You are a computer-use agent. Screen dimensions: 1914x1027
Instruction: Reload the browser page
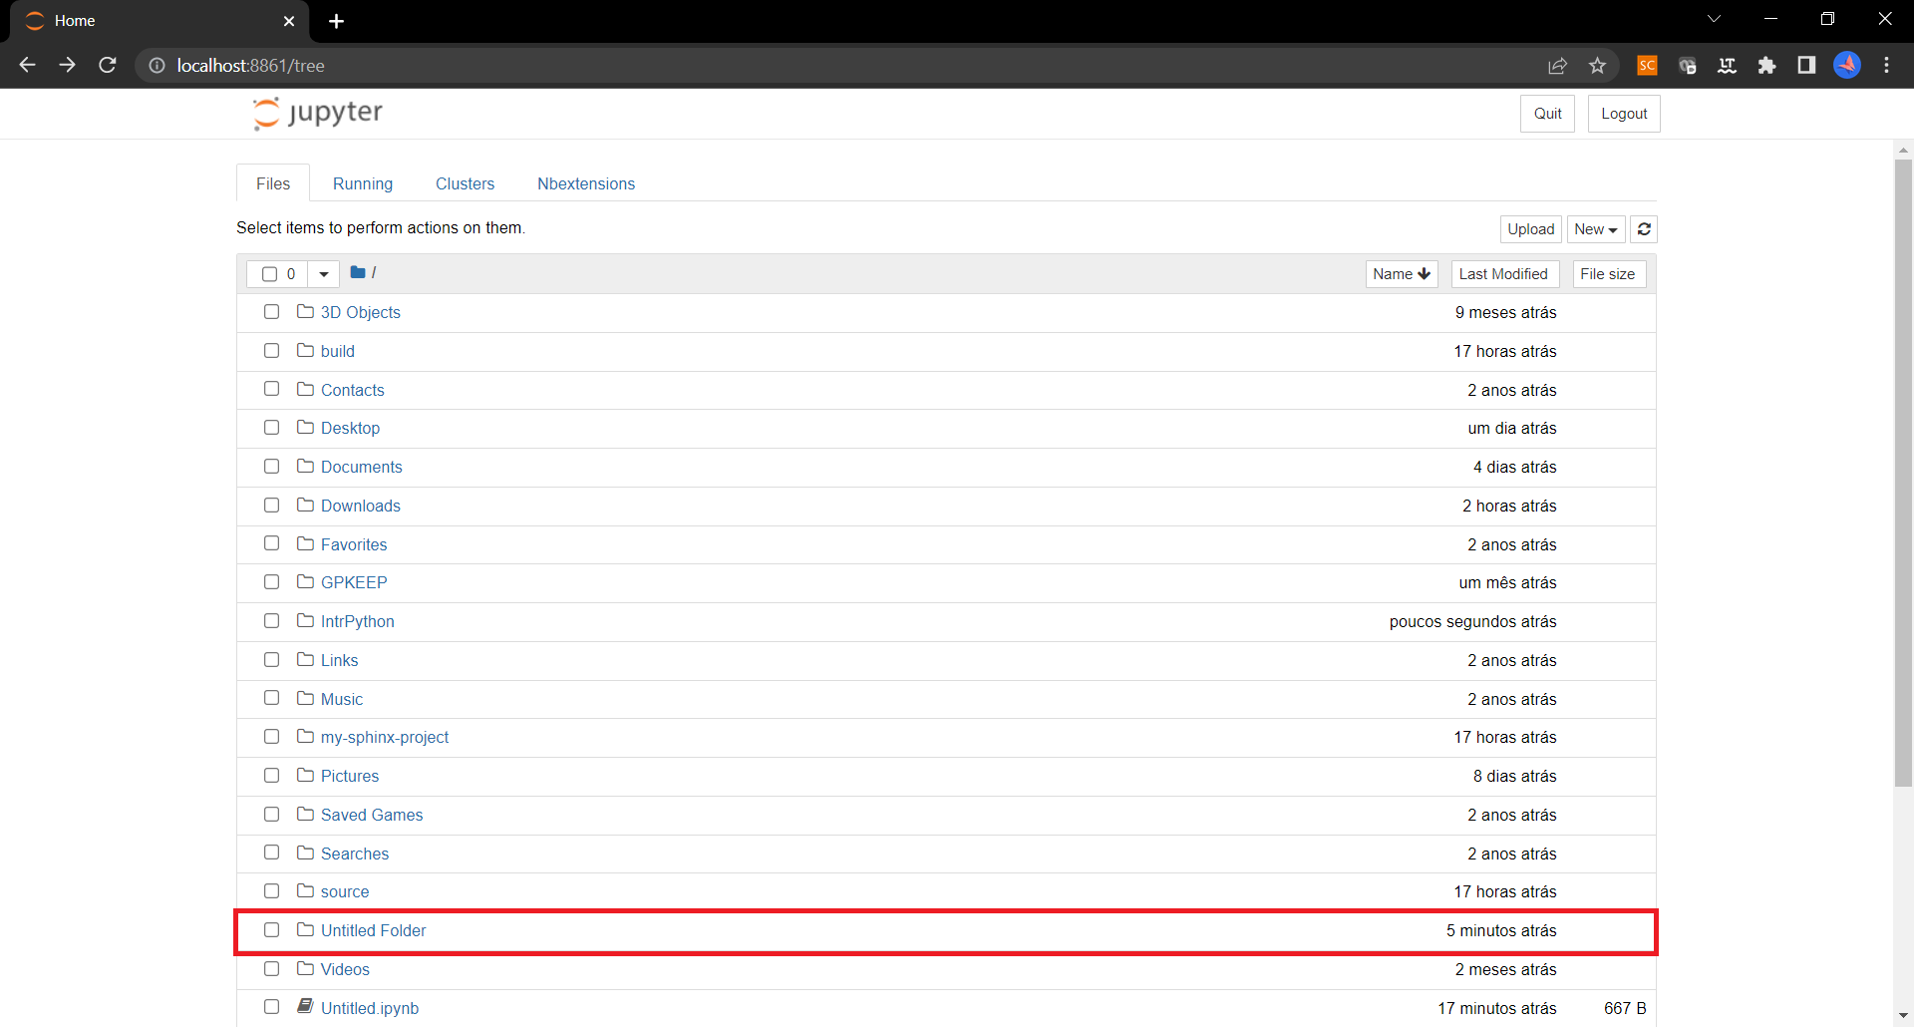coord(108,65)
